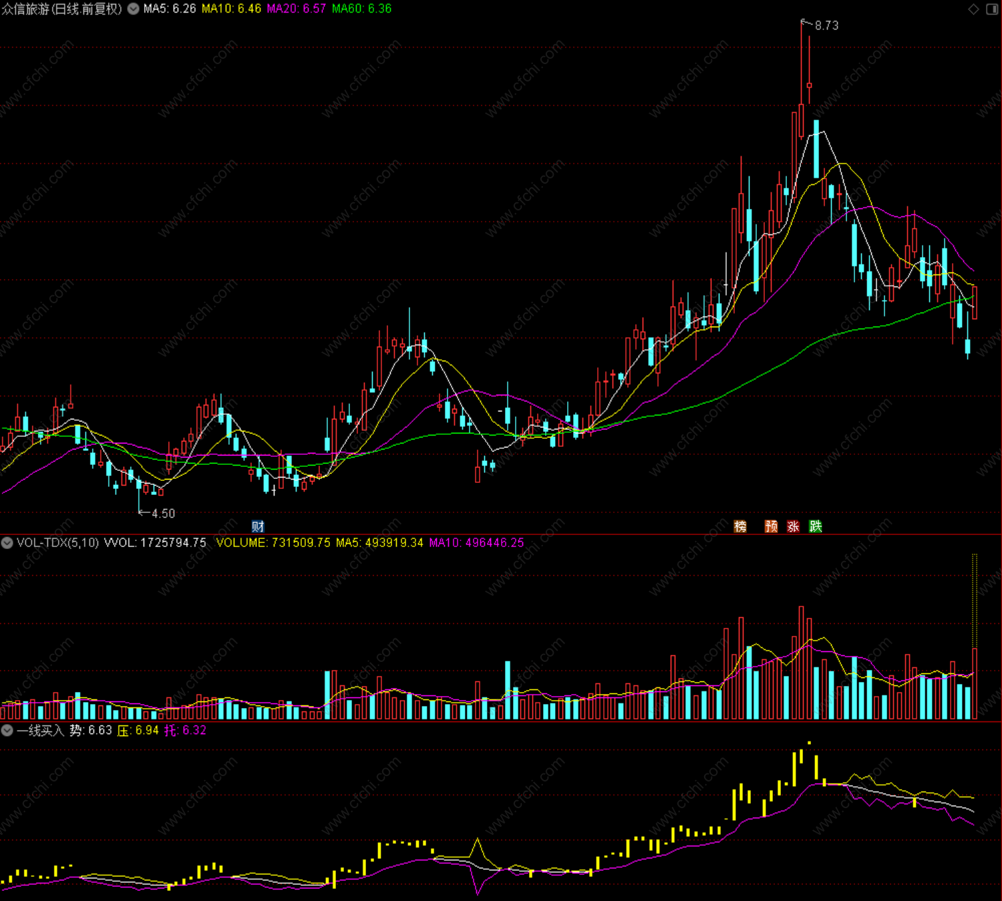The image size is (1002, 901).
Task: Click the volume MA5: 493919.34 value
Action: point(379,542)
